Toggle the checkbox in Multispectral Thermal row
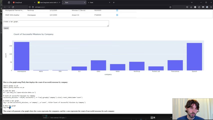 pyautogui.click(x=117, y=10)
